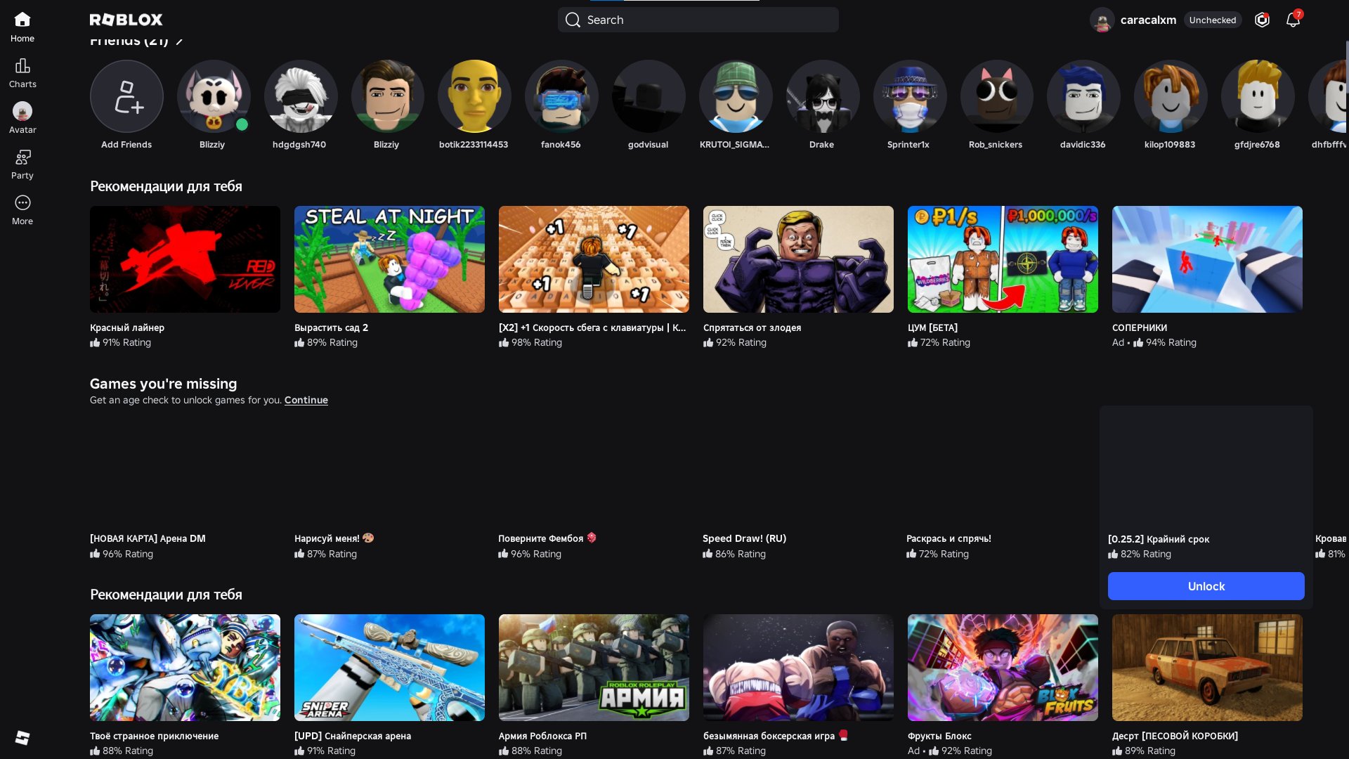Open friend kilop109883 avatar

[x=1171, y=96]
